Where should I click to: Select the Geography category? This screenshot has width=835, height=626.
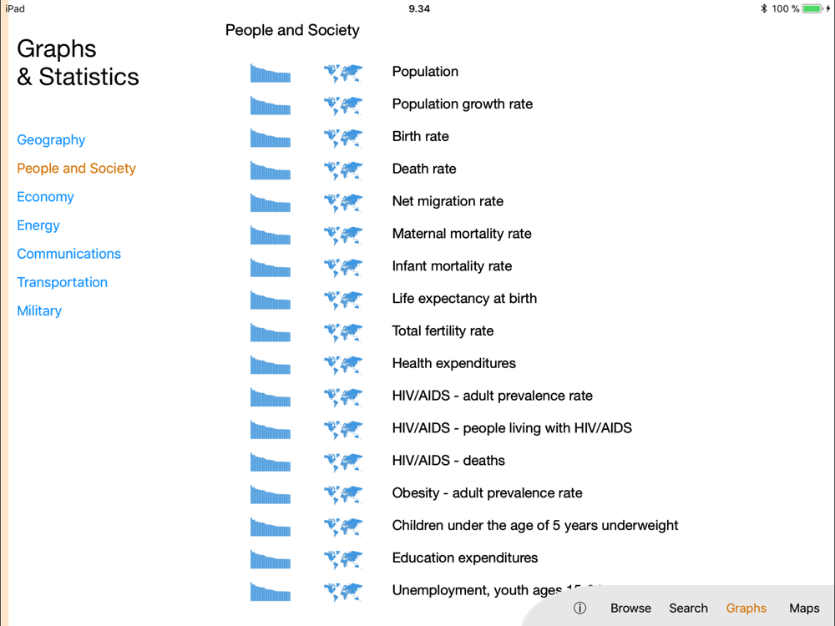point(51,140)
